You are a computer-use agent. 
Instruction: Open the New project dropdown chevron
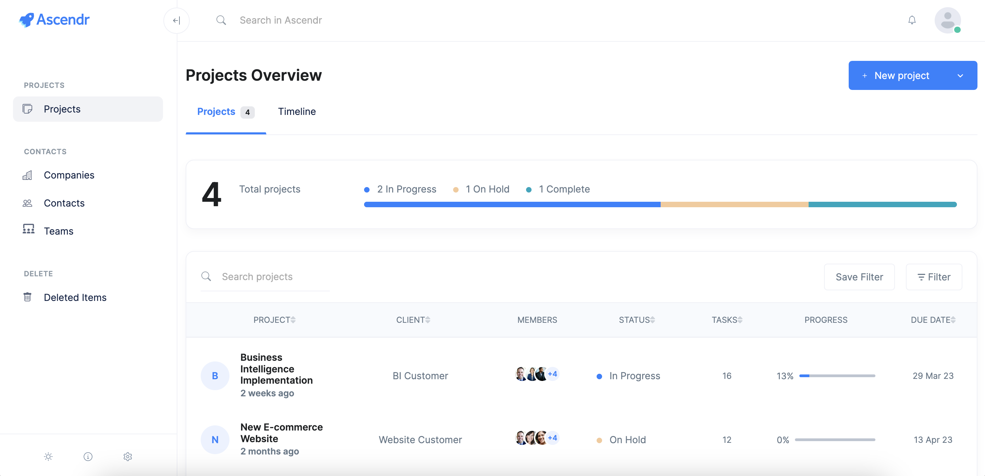[960, 75]
